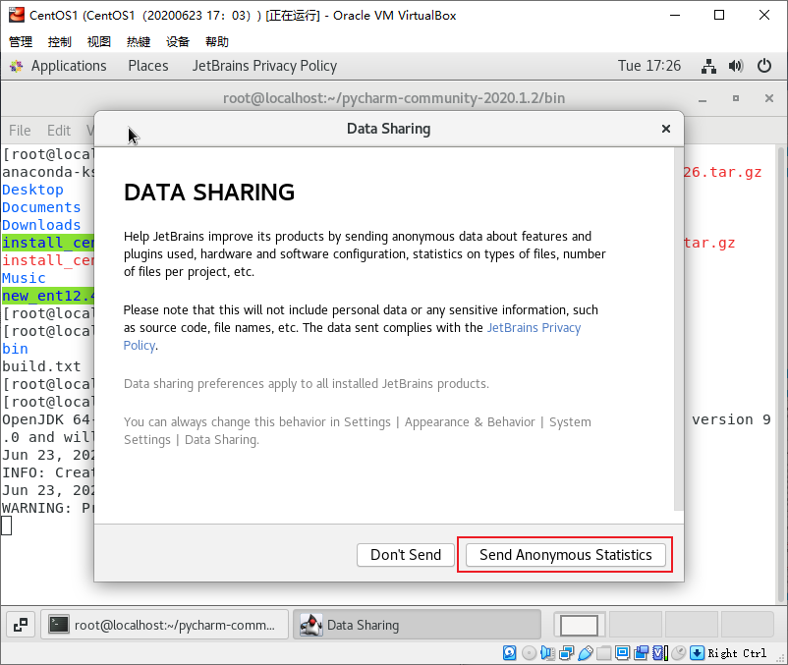Screen dimensions: 788x665
Task: Click the Send Anonymous Statistics button
Action: pos(565,555)
